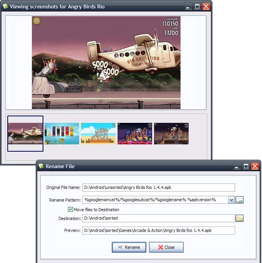Viewport: 262px width, 263px height.
Task: Click the app icon in Rename File title bar
Action: click(41, 166)
